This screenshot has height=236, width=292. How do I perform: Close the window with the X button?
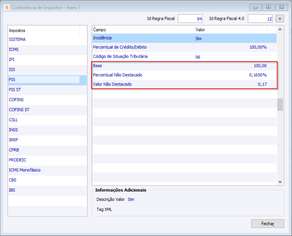(x=281, y=7)
